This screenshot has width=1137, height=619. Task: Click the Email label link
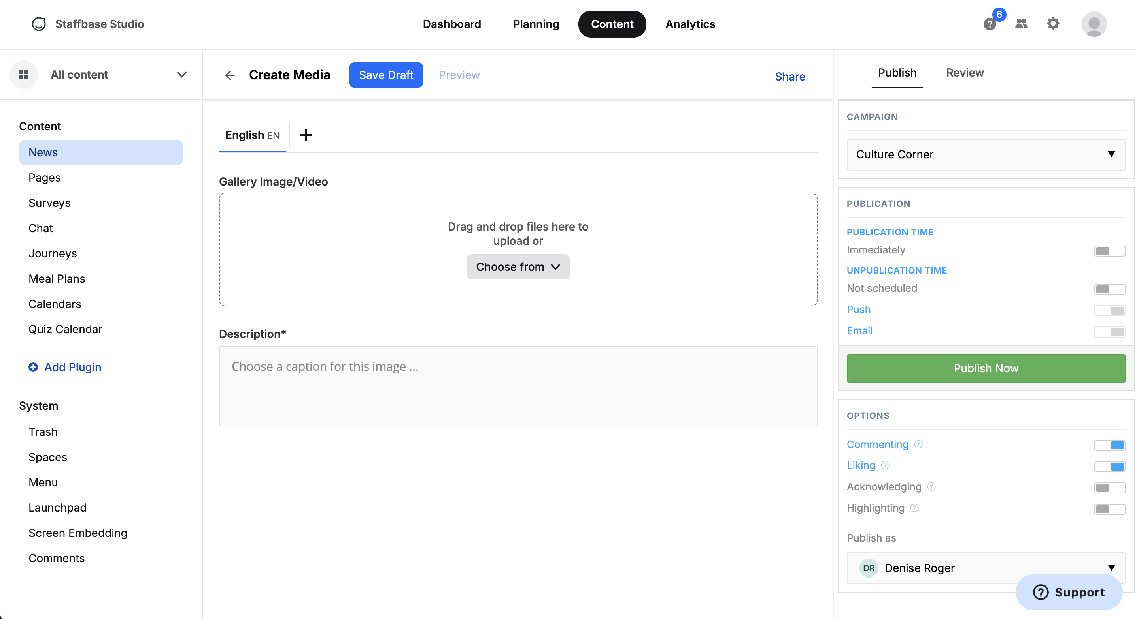[x=859, y=331]
